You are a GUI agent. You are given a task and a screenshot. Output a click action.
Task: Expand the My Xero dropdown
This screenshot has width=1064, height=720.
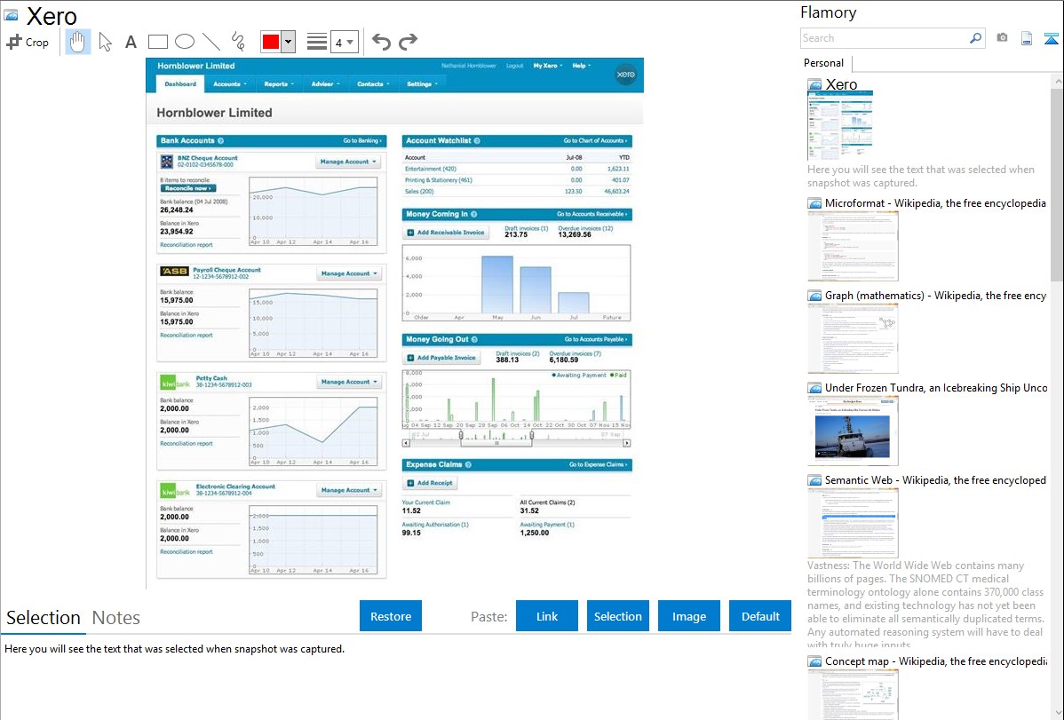(548, 66)
